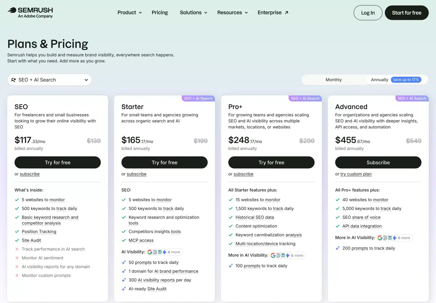
Task: Click the SEO + AI Search tag on the Starter card
Action: point(198,98)
